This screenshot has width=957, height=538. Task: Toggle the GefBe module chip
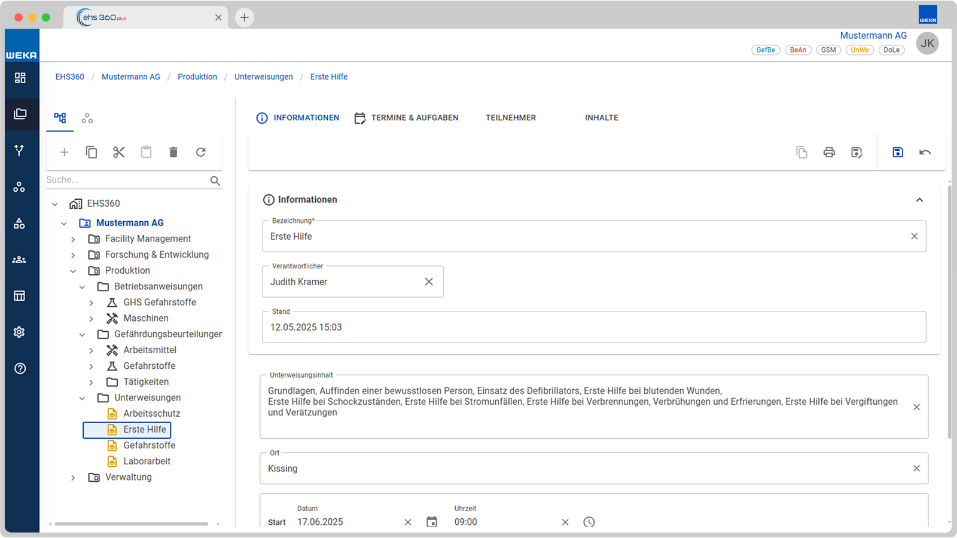pyautogui.click(x=766, y=50)
